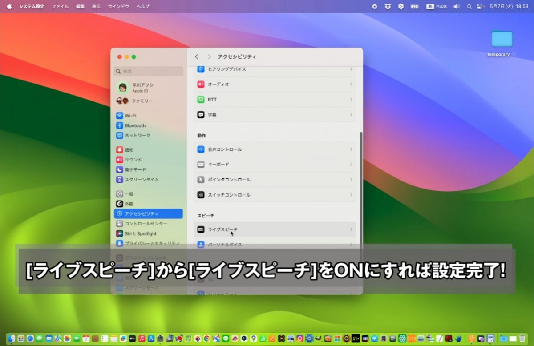This screenshot has height=346, width=534.
Task: Expand the RTT row chevron
Action: 351,100
